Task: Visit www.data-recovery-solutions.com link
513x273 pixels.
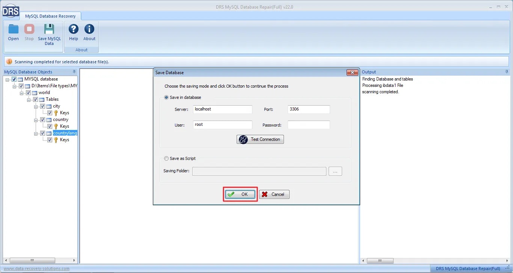Action: pyautogui.click(x=36, y=269)
